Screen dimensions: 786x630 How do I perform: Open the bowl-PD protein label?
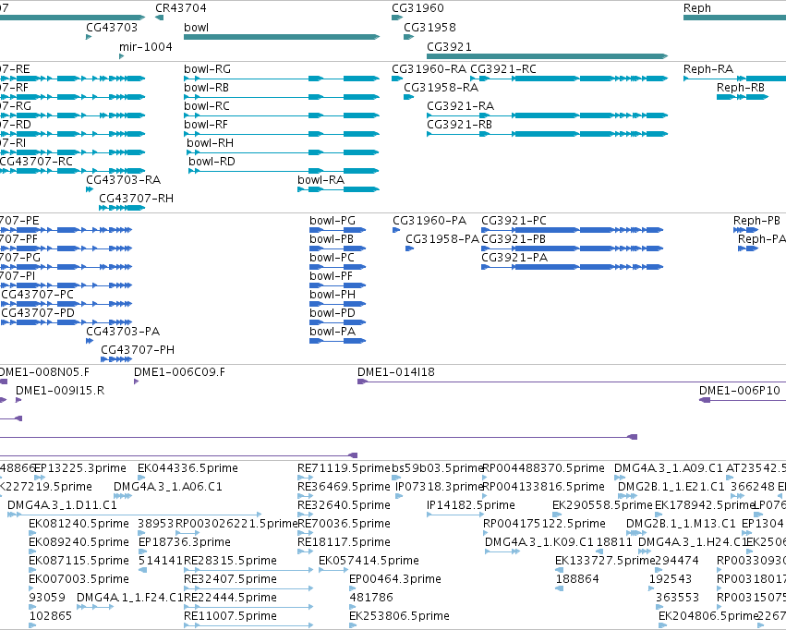click(333, 314)
